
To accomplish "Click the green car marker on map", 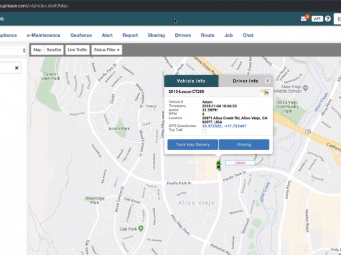I will pos(219,165).
